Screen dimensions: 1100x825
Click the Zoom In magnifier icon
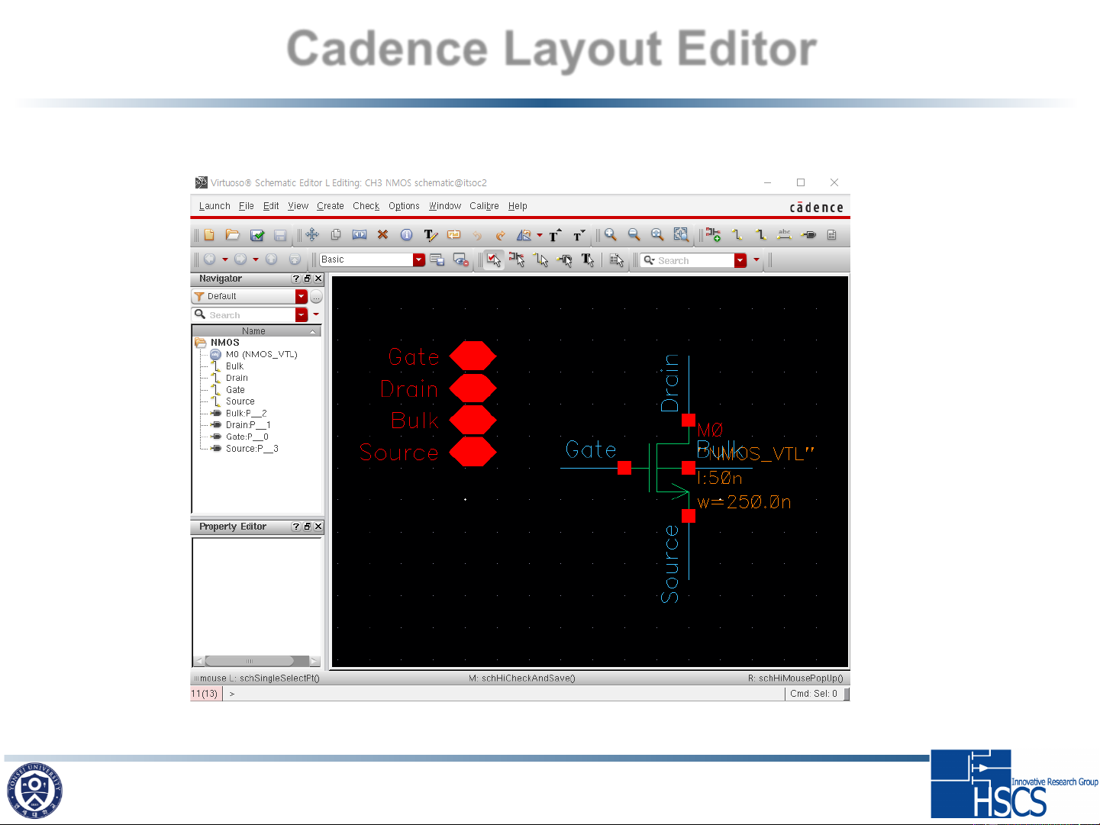pos(611,235)
